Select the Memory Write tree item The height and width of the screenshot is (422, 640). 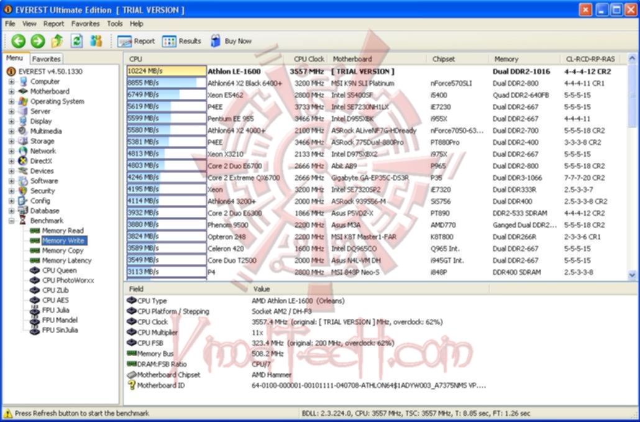[63, 241]
